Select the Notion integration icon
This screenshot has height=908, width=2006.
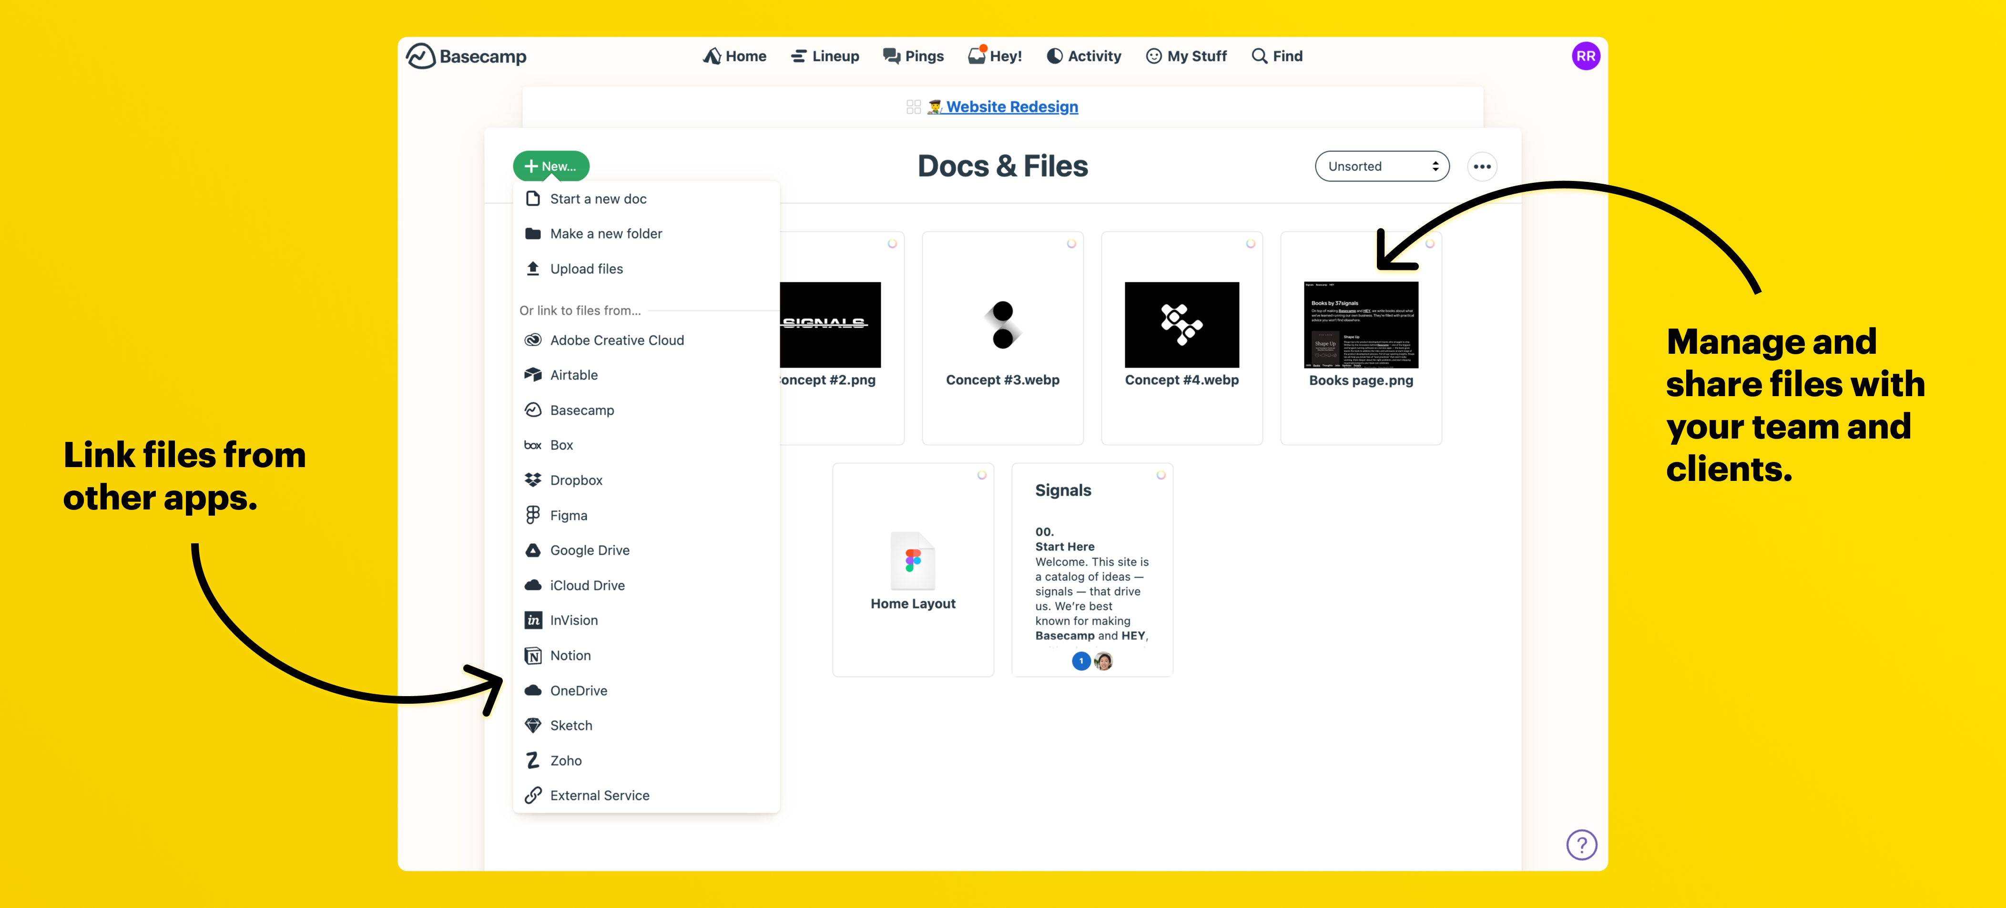533,655
